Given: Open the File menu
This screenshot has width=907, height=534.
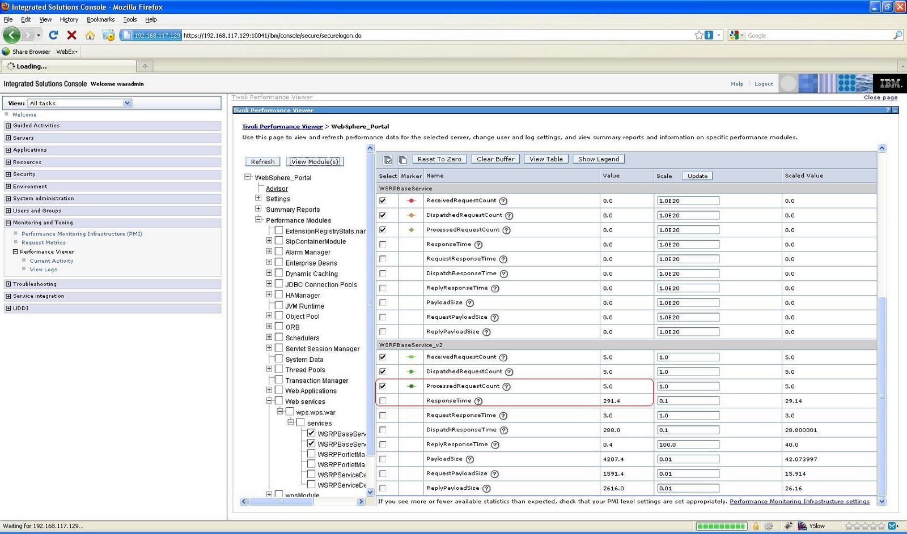Looking at the screenshot, I should [x=8, y=19].
